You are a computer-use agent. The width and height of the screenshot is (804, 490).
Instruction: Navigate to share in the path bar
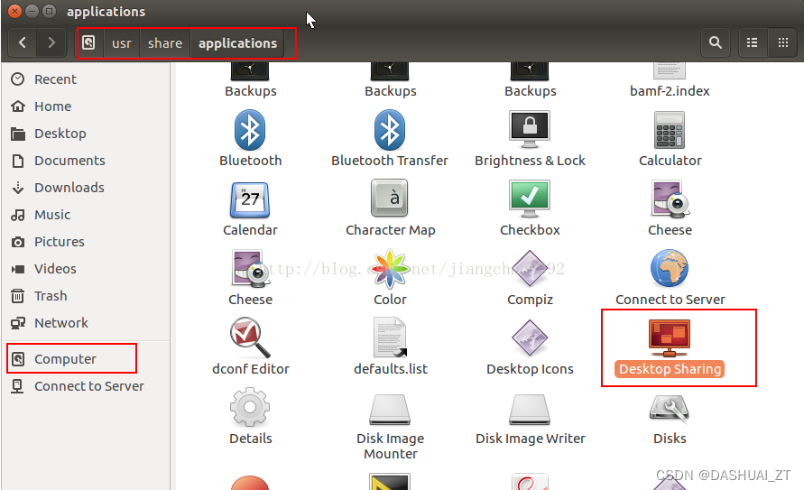165,43
